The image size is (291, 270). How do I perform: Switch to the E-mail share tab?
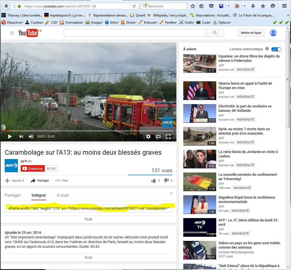pyautogui.click(x=63, y=195)
